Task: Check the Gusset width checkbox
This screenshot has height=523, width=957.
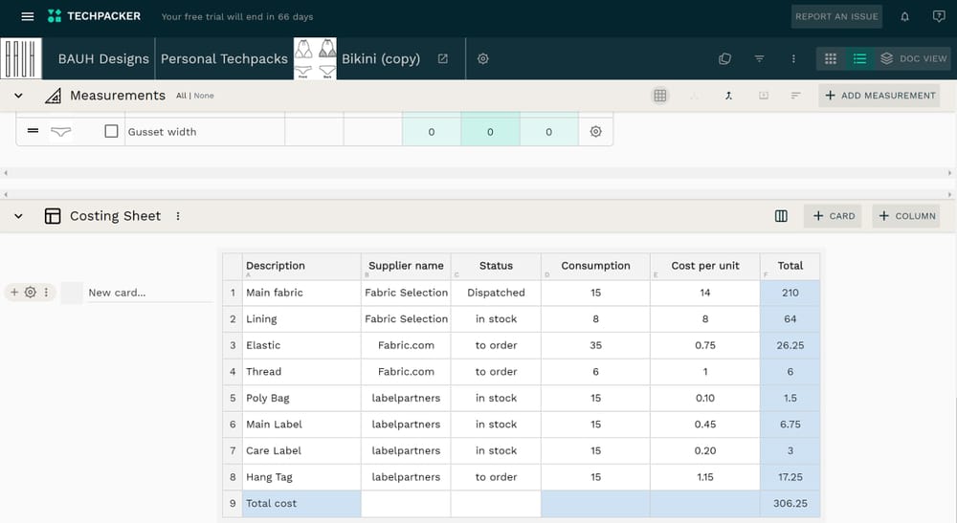Action: (111, 132)
